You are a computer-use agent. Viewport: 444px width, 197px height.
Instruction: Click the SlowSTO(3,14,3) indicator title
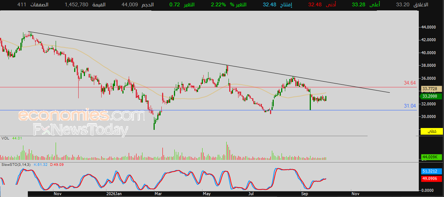(16, 164)
